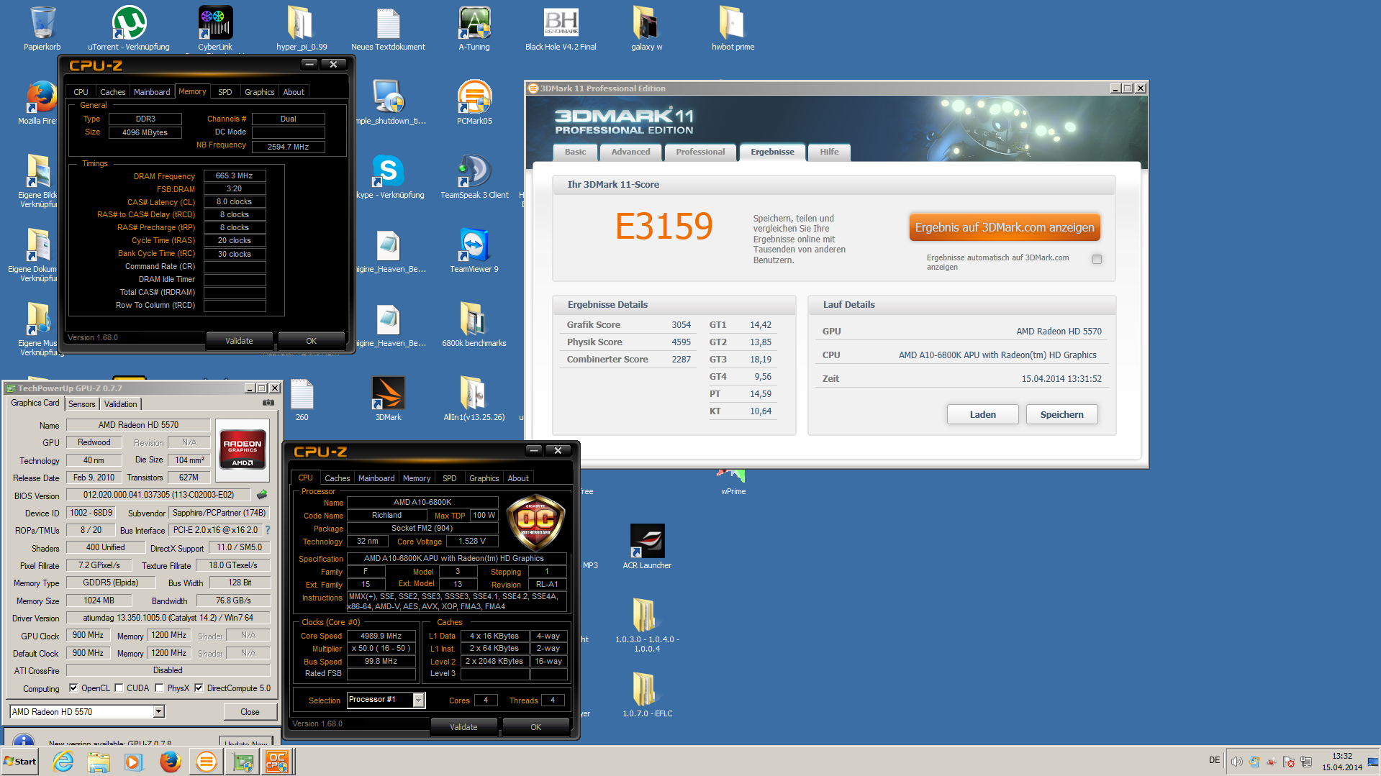Screen dimensions: 1381x776
Task: Toggle the CUDA checkbox in GPU-Z
Action: coord(119,688)
